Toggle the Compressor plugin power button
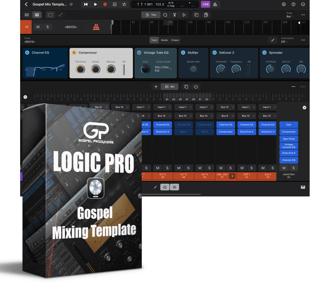 pyautogui.click(x=74, y=53)
